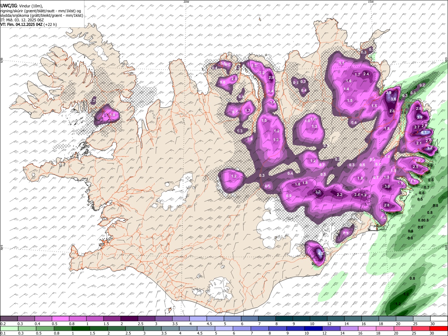The height and width of the screenshot is (336, 448).
Task: Pick the 2 dark purple swatch in the snow legend
Action: tap(129, 319)
